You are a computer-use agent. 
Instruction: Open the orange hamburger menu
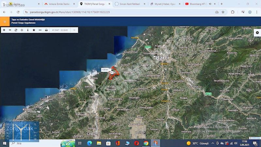coord(5,22)
